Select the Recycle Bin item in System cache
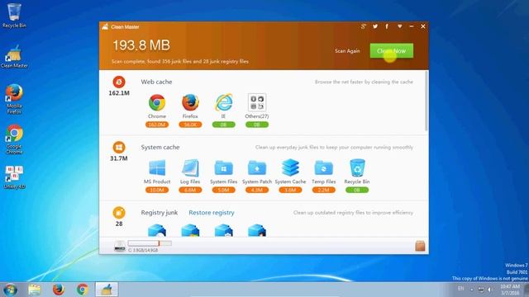 357,167
